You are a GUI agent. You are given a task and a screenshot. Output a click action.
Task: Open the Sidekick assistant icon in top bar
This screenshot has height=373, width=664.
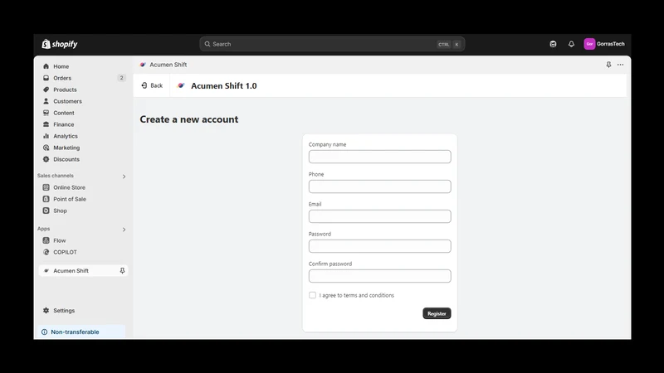coord(553,44)
